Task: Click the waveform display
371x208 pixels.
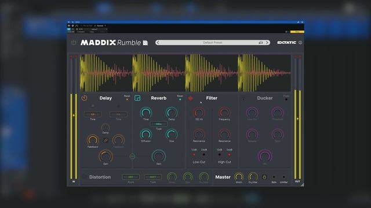Action: [x=185, y=73]
